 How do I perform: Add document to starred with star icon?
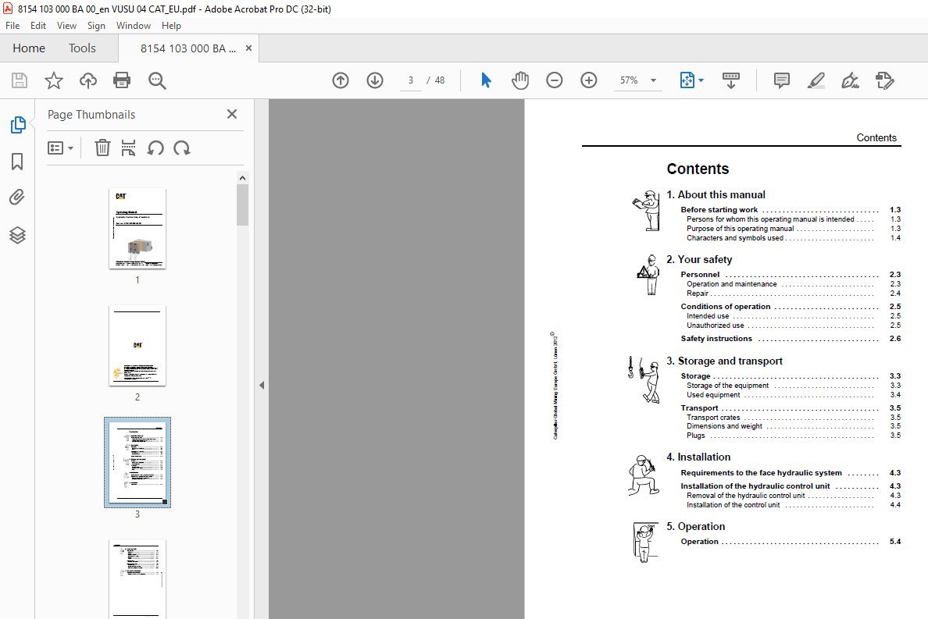(54, 80)
